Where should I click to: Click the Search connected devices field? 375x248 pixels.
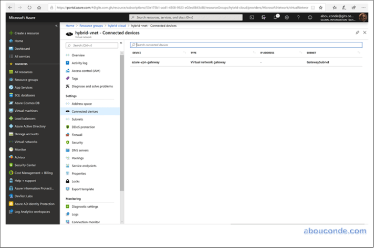(246, 45)
